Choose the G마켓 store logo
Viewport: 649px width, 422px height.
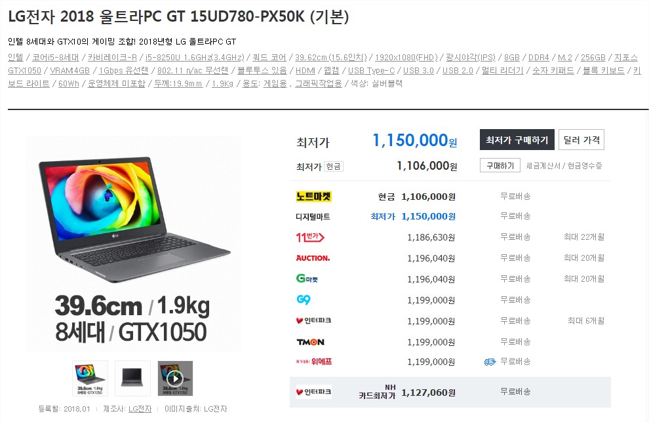point(307,279)
